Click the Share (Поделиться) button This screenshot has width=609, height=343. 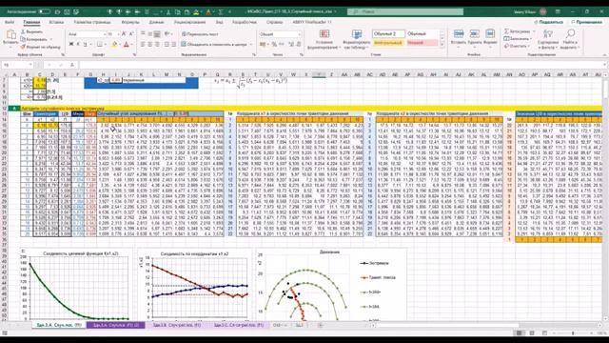[x=548, y=22]
